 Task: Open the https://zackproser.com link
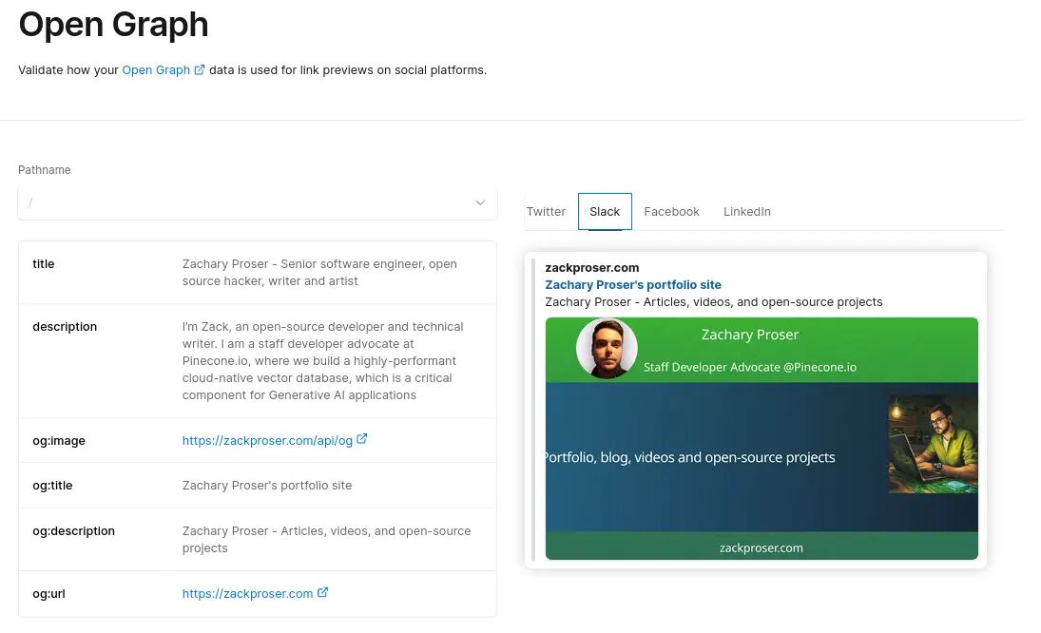coord(247,593)
